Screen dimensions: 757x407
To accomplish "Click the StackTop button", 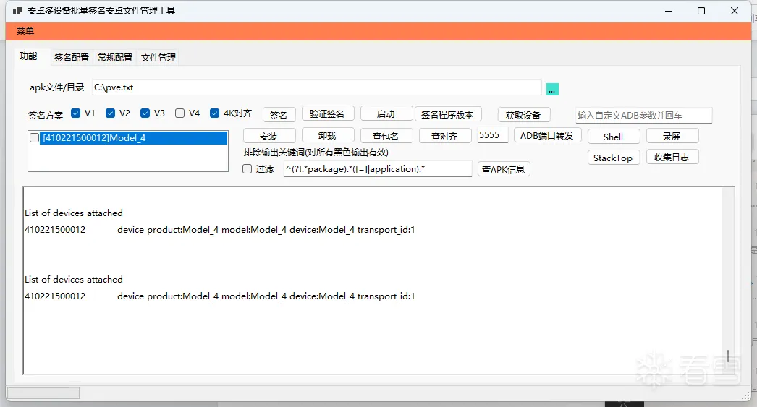I will 614,158.
